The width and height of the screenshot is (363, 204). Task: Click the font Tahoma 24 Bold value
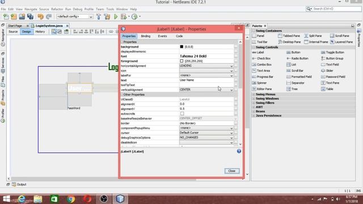pyautogui.click(x=193, y=56)
